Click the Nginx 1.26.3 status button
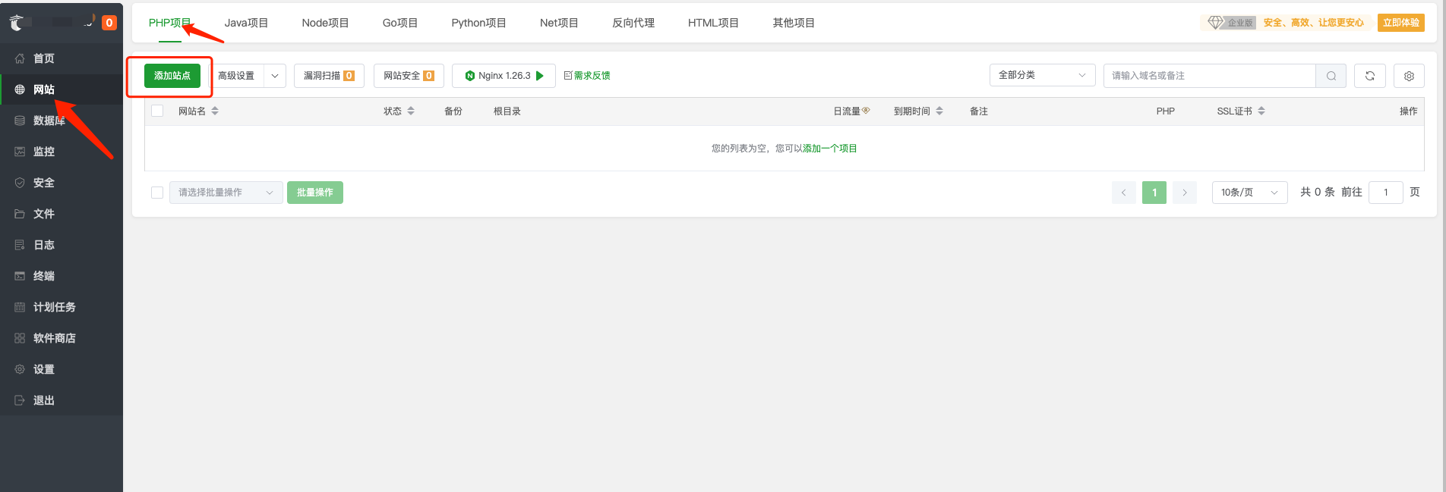The width and height of the screenshot is (1446, 492). (504, 76)
